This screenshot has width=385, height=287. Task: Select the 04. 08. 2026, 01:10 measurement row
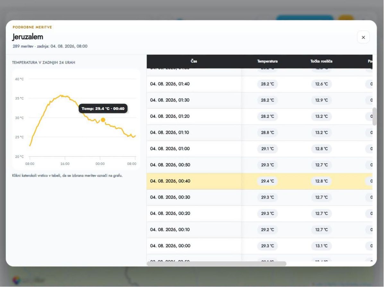pos(260,133)
